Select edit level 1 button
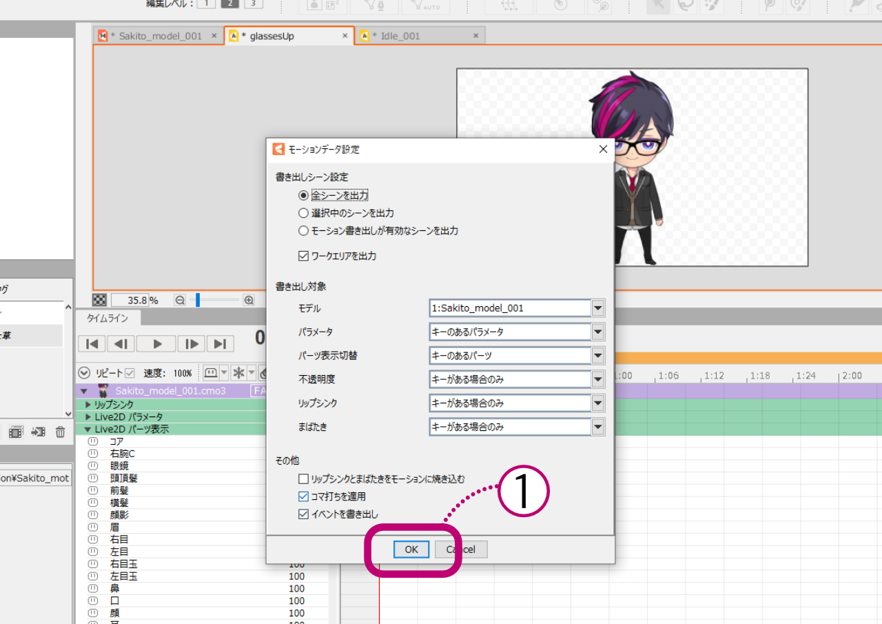Screen dimensions: 882x624 point(206,3)
